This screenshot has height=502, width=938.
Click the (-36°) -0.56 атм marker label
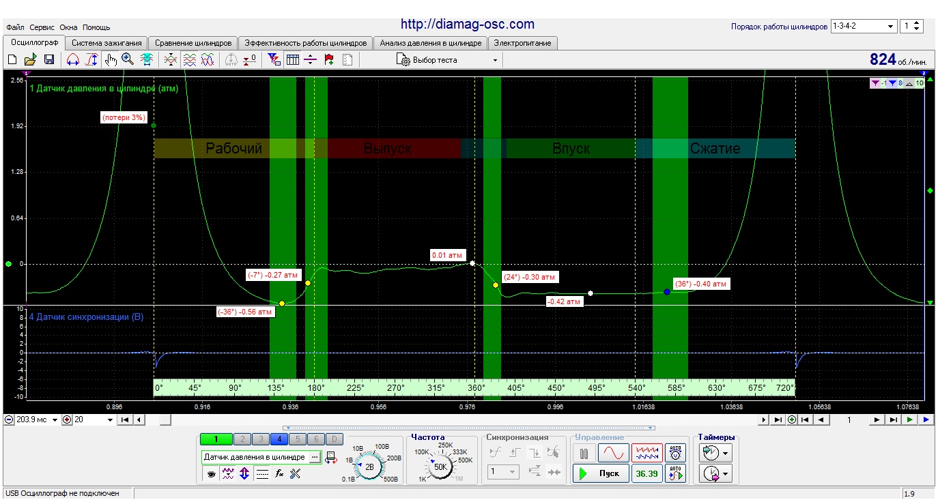245,312
